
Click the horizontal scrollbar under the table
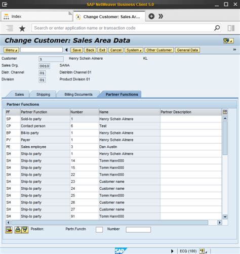109,223
